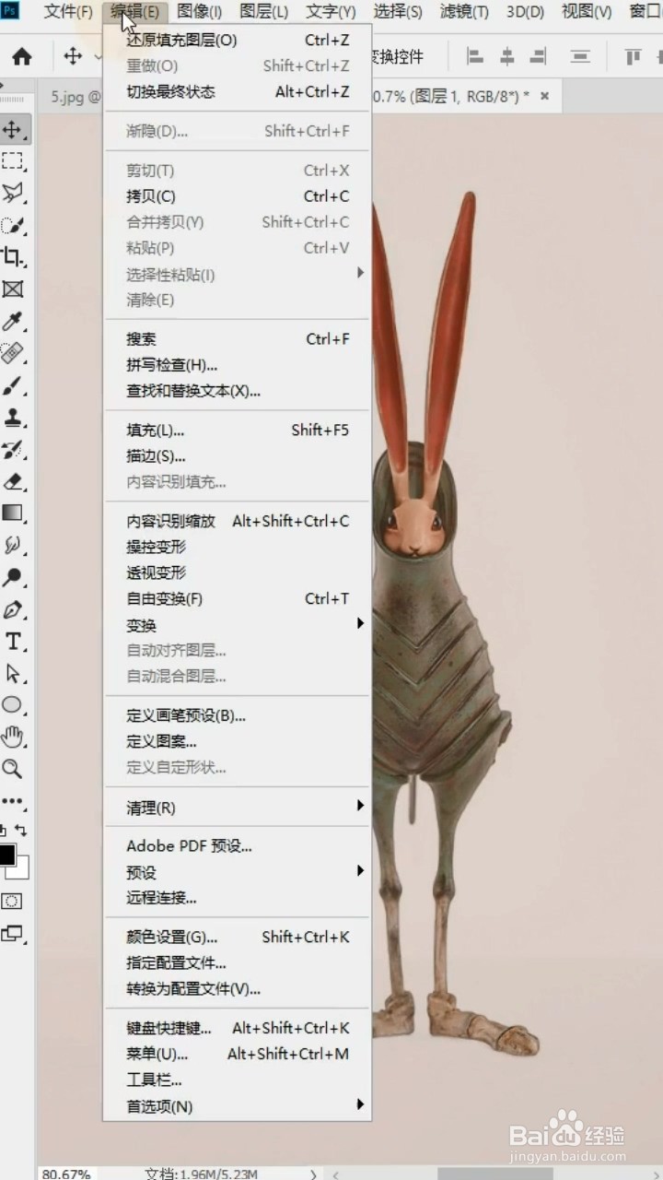
Task: Choose 键盘快捷键... menu entry
Action: (x=238, y=1028)
